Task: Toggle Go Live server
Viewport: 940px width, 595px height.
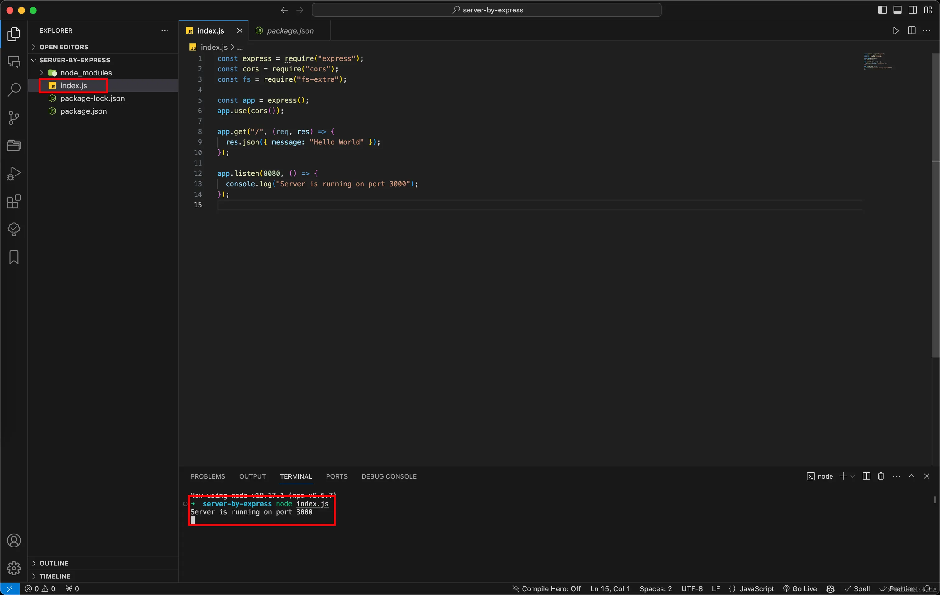Action: (x=800, y=588)
